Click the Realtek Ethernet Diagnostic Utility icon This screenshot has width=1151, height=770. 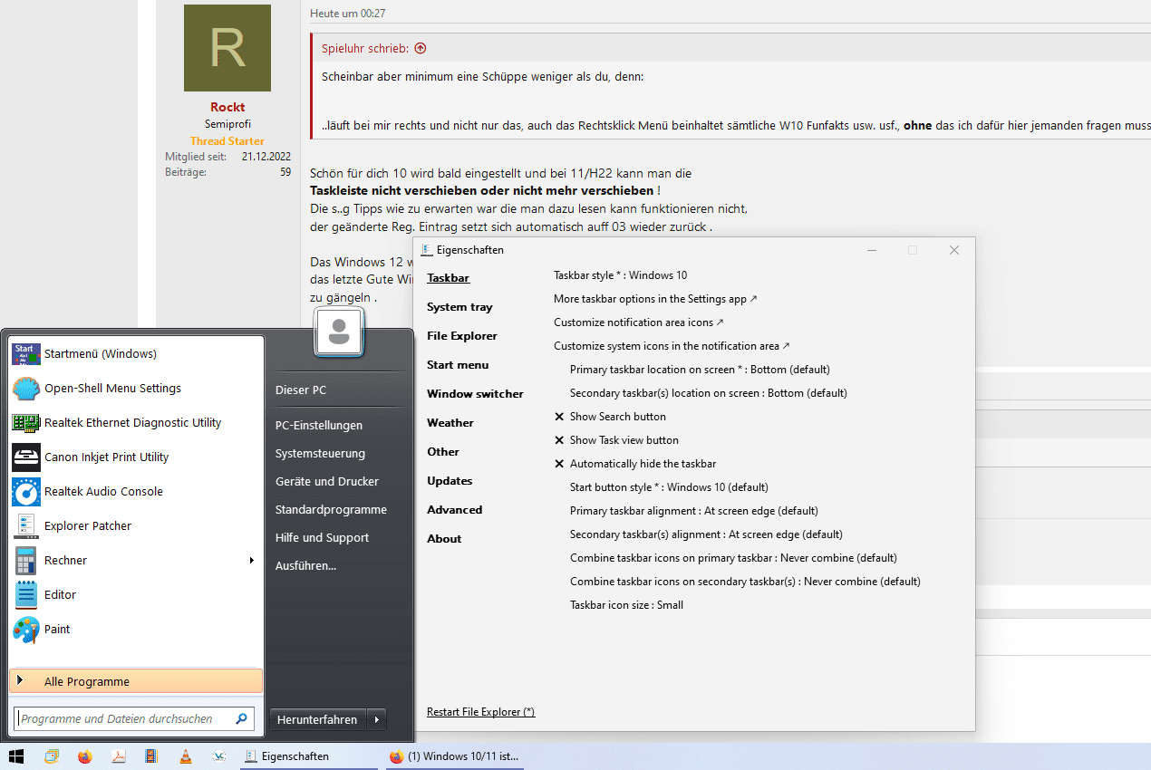click(x=25, y=423)
